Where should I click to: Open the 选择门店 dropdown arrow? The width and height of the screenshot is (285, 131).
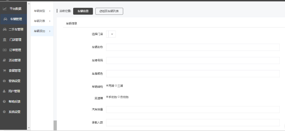point(112,34)
